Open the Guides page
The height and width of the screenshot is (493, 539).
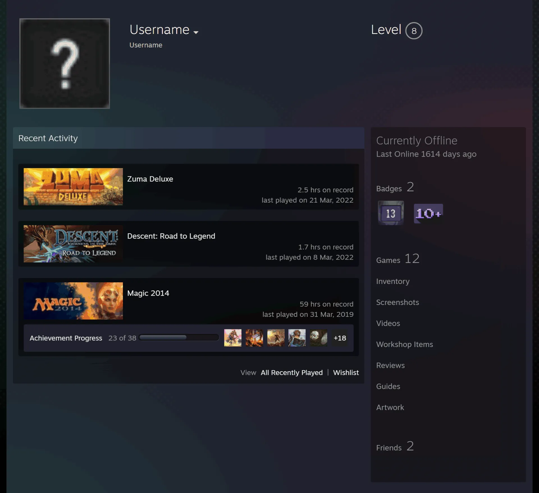click(388, 387)
